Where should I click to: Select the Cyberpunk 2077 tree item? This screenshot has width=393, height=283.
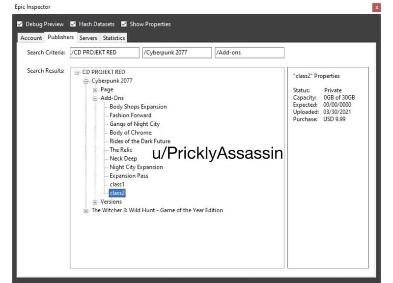point(112,81)
